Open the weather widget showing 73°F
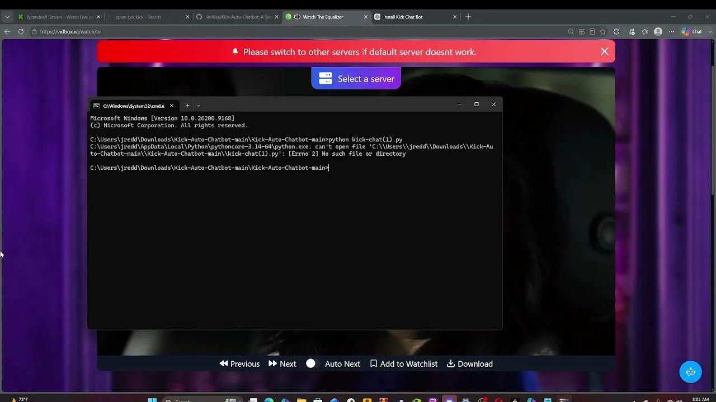This screenshot has width=716, height=402. tap(20, 399)
